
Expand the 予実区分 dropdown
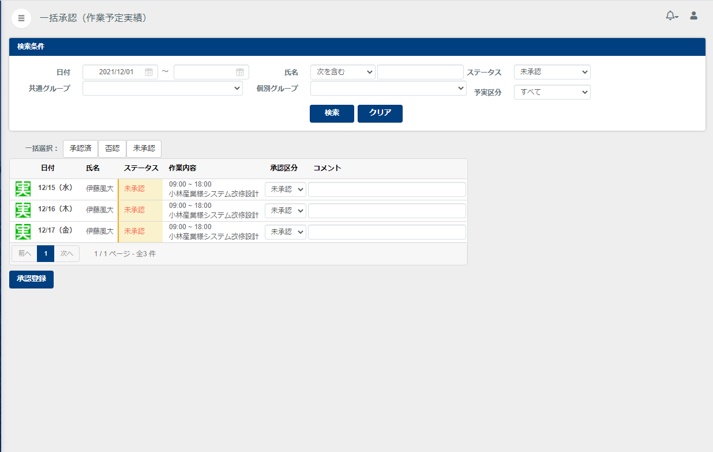coord(552,92)
